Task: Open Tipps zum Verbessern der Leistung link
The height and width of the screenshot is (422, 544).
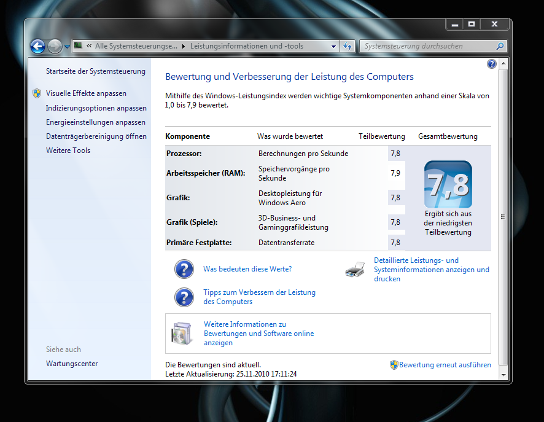Action: (259, 297)
